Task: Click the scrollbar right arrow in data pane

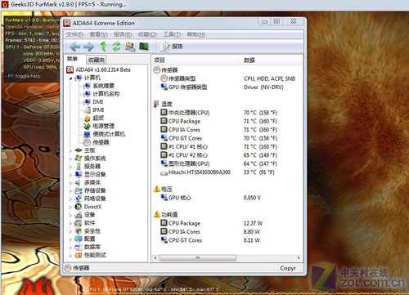Action: (x=299, y=257)
